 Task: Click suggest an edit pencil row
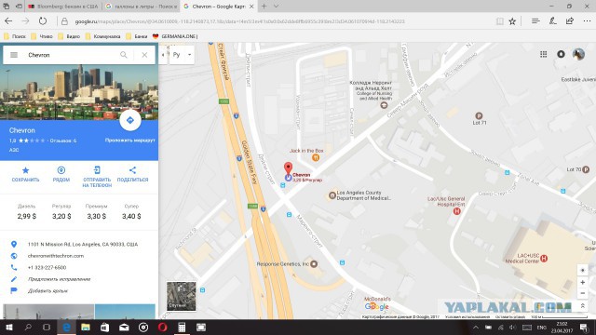[59, 279]
